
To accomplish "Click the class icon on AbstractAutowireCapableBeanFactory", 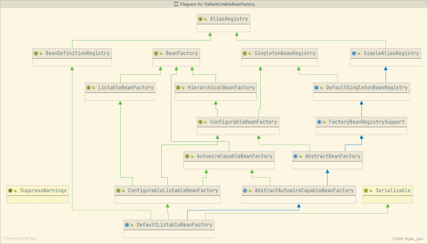I will 245,191.
